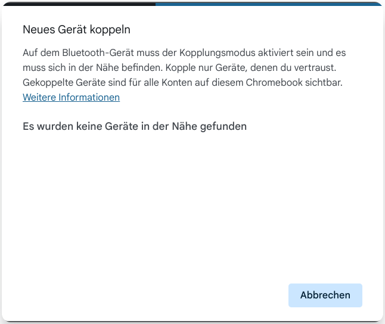
Task: Click the 'Neues Gerät koppeln' dialog title
Action: (76, 29)
